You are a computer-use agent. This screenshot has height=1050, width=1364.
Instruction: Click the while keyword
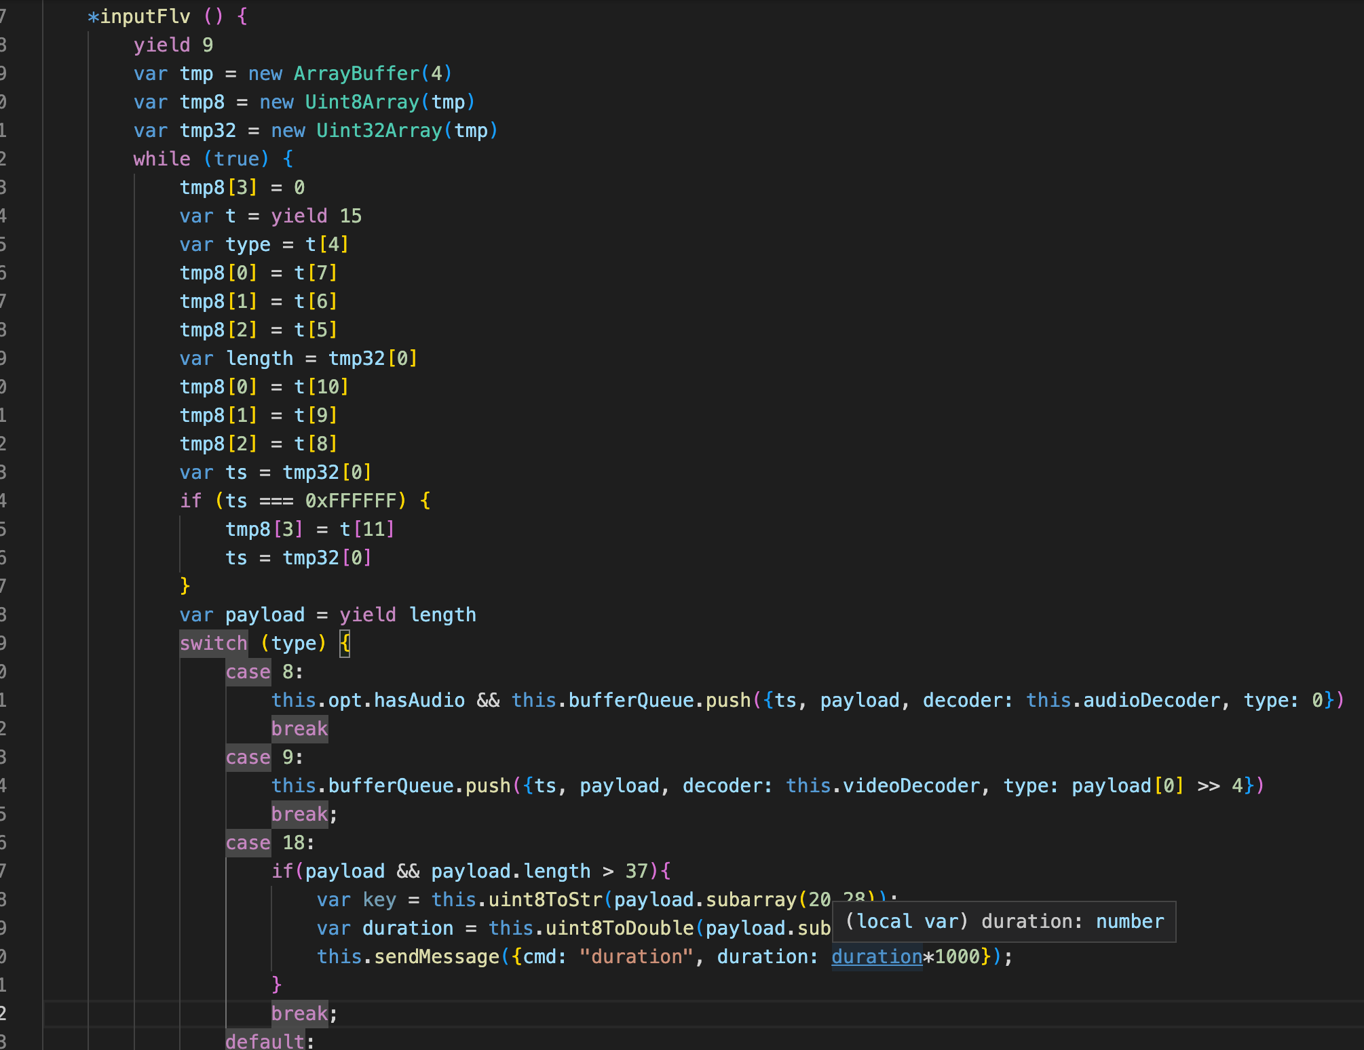(162, 159)
